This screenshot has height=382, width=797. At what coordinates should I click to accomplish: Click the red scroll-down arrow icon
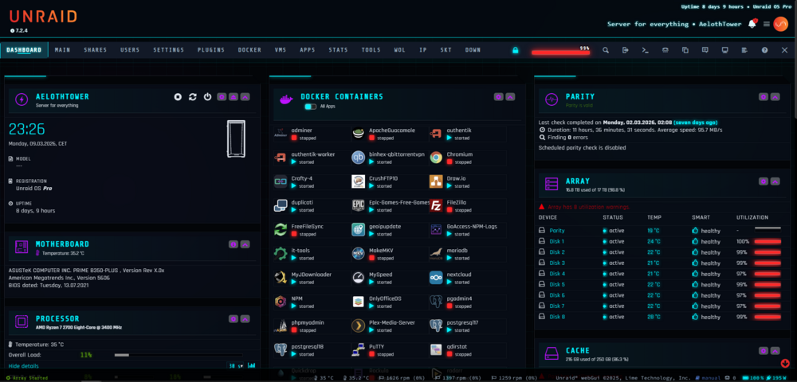point(785,363)
